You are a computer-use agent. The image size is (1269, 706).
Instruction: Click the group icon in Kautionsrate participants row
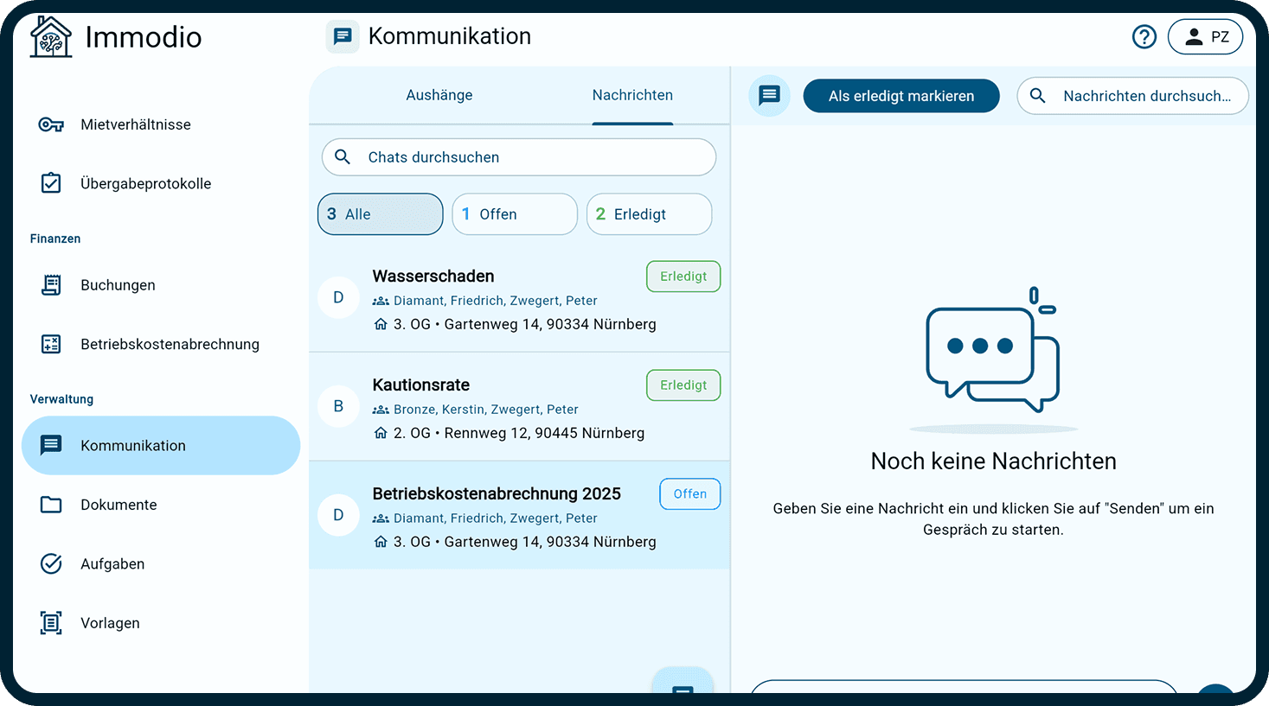click(381, 410)
